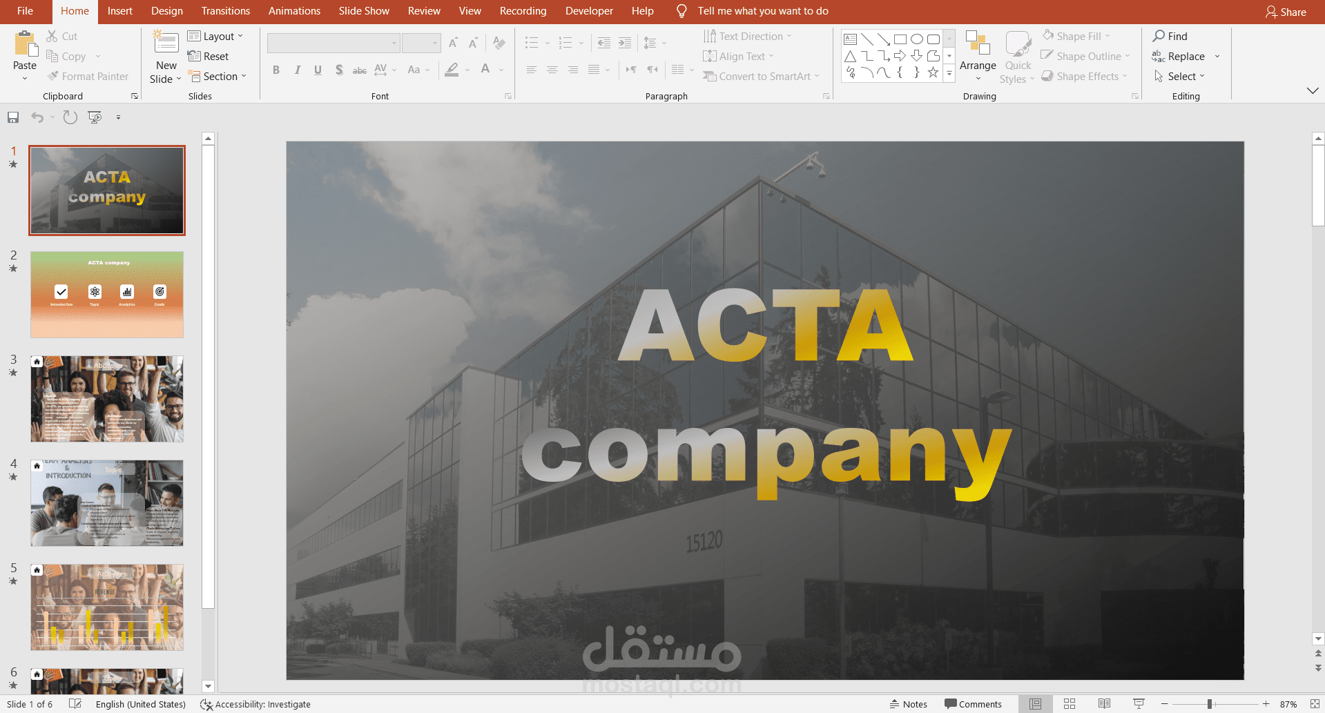Toggle Strikethrough formatting
Image resolution: width=1325 pixels, height=713 pixels.
pyautogui.click(x=360, y=70)
